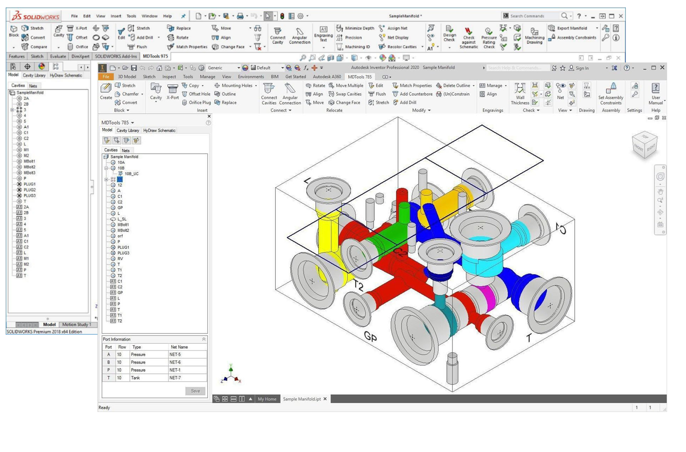This screenshot has width=686, height=452.
Task: Switch to the Inspect ribbon tab
Action: coord(169,77)
